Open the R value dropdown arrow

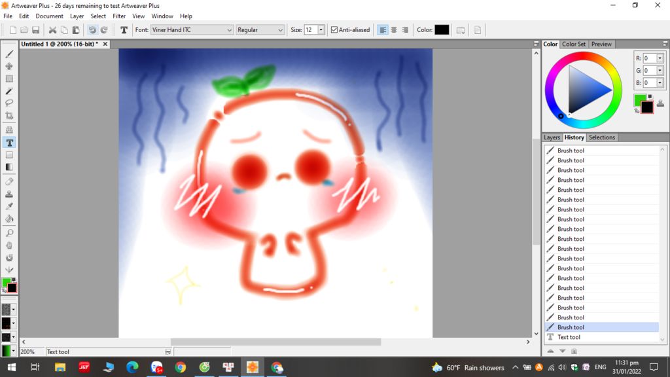tap(660, 58)
